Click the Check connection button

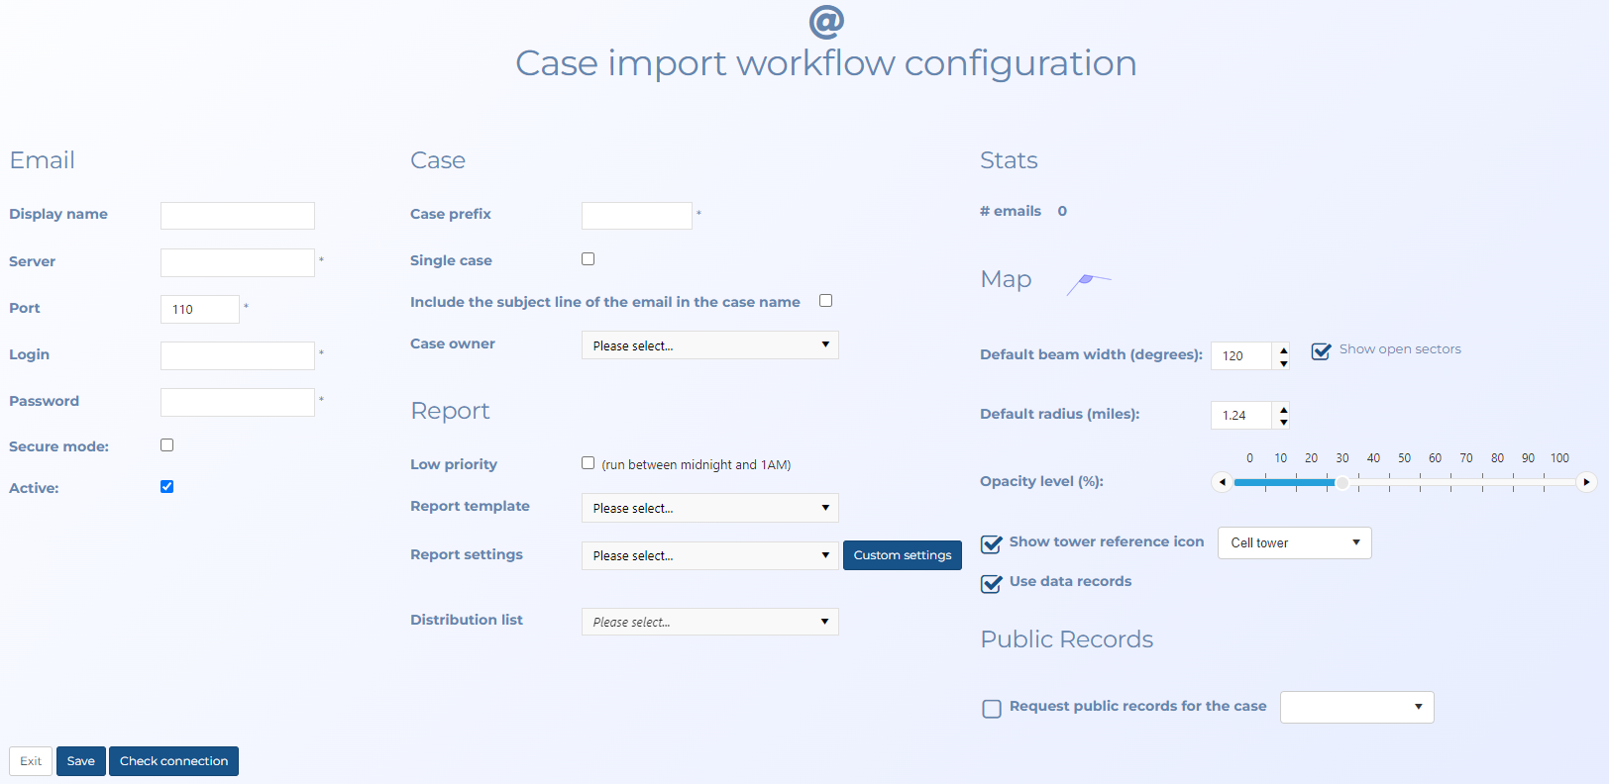(x=173, y=761)
